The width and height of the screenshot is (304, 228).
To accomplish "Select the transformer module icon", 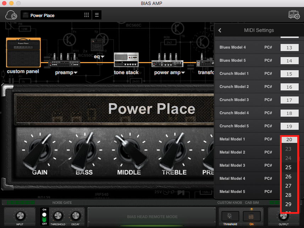I will [x=205, y=60].
